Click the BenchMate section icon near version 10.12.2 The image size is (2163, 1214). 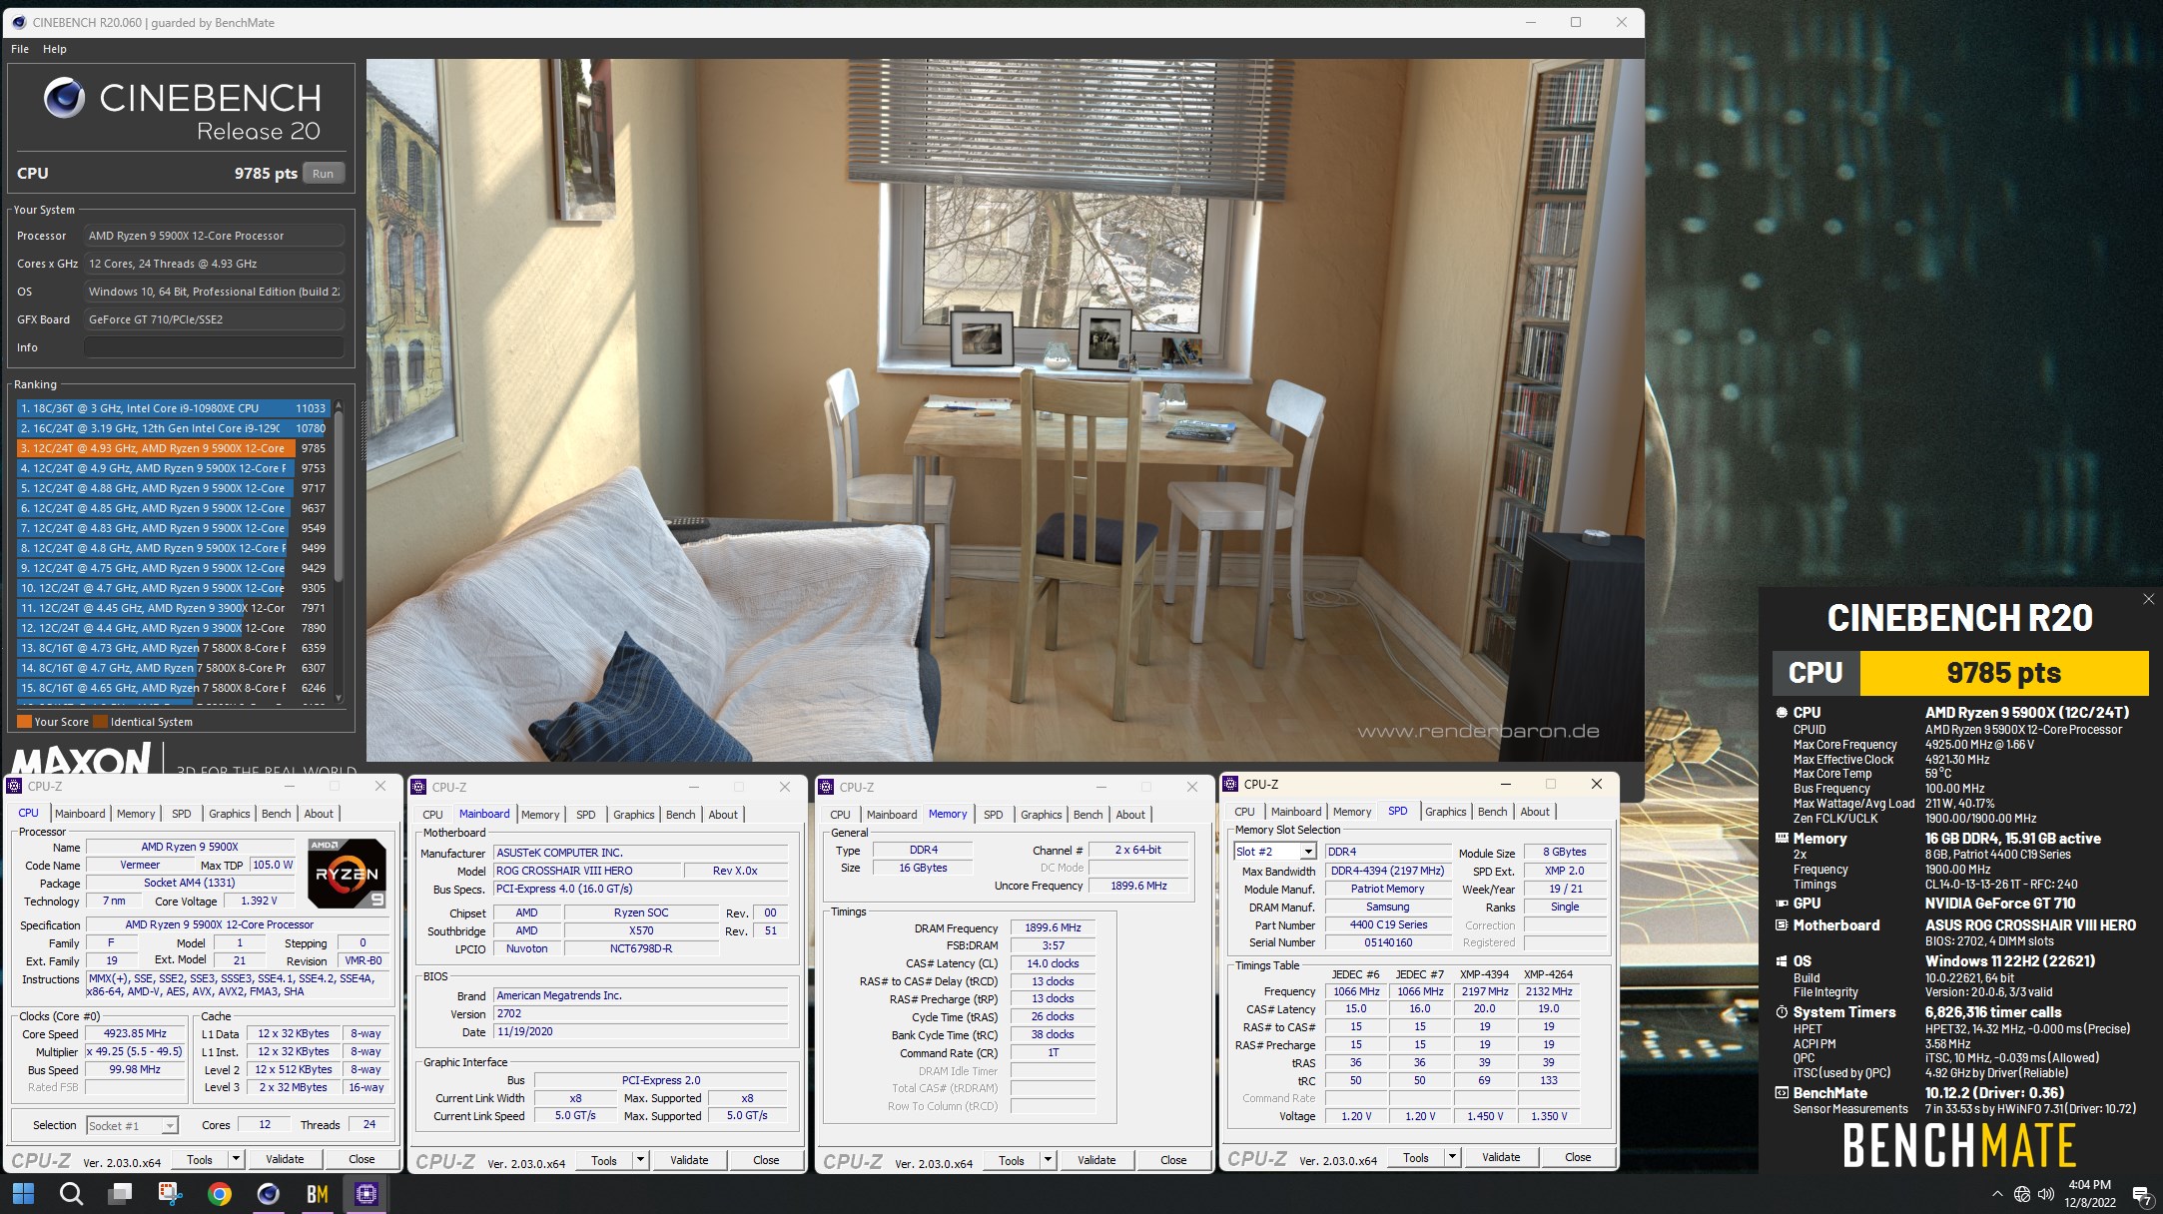[1782, 1093]
